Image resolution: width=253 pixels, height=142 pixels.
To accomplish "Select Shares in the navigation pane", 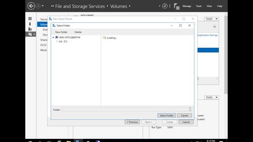I will pyautogui.click(x=44, y=40).
